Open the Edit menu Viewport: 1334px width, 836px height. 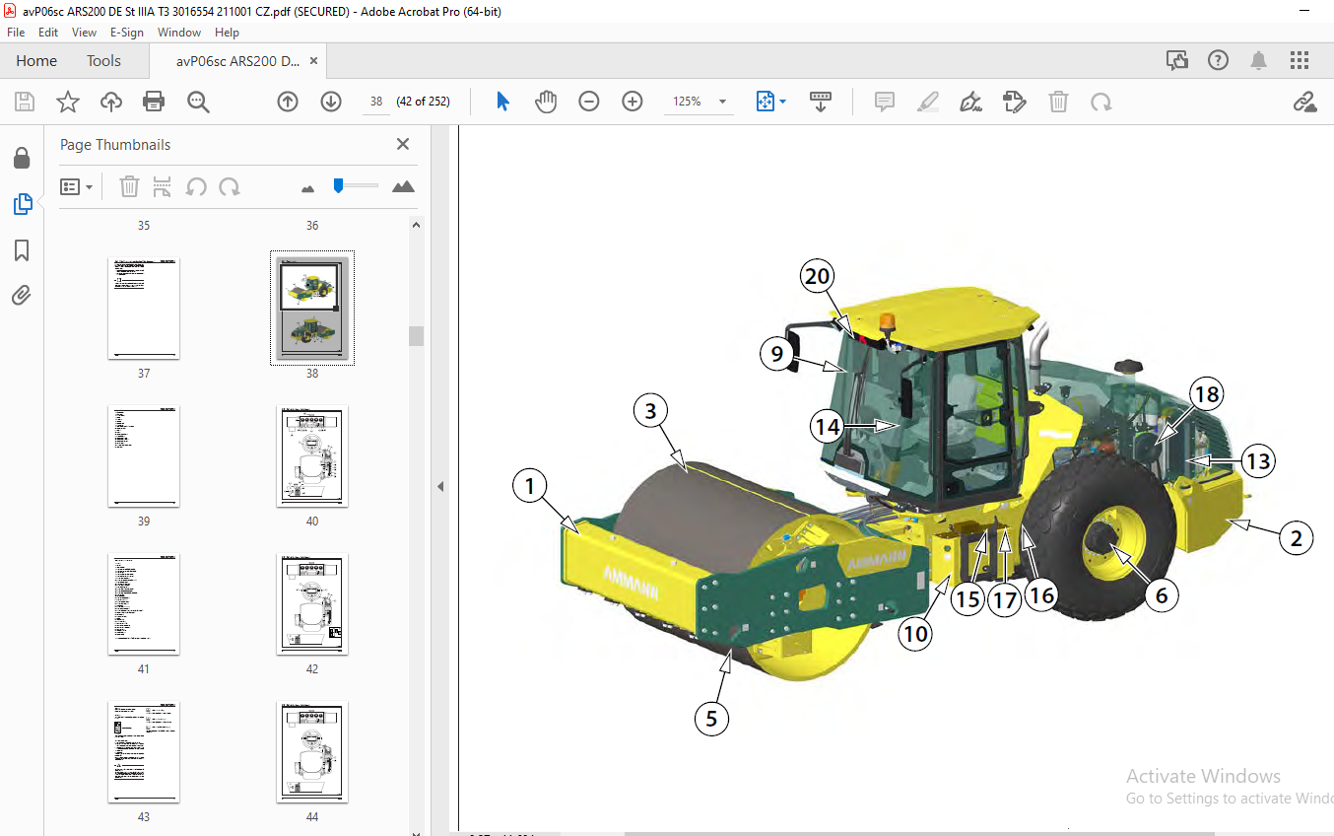pyautogui.click(x=48, y=33)
